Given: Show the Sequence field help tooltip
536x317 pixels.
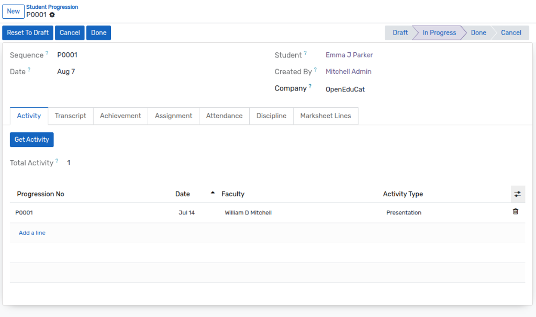Looking at the screenshot, I should coord(47,53).
